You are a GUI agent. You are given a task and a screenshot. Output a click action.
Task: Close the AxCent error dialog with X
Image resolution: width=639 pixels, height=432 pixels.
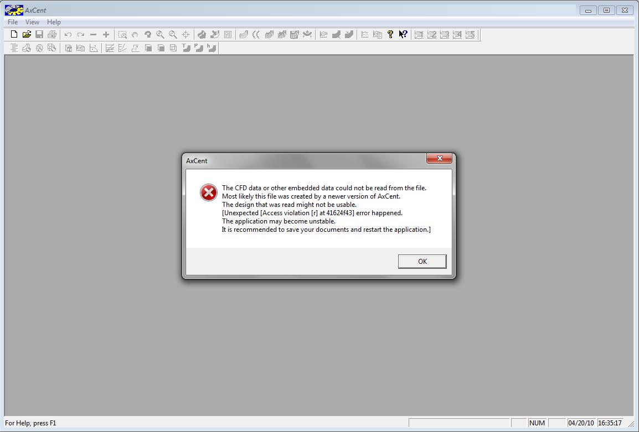[x=439, y=158]
